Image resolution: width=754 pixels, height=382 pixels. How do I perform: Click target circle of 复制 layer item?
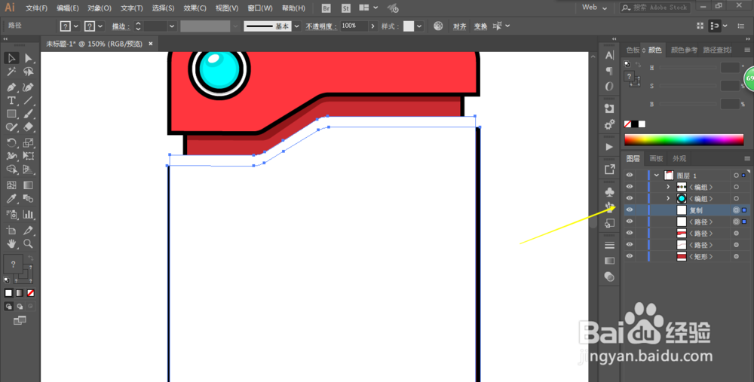pos(736,210)
